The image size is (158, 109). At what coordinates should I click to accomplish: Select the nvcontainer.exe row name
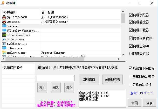tap(18, 35)
